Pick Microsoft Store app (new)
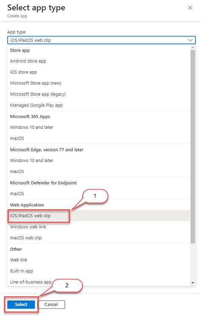 (x=99, y=83)
